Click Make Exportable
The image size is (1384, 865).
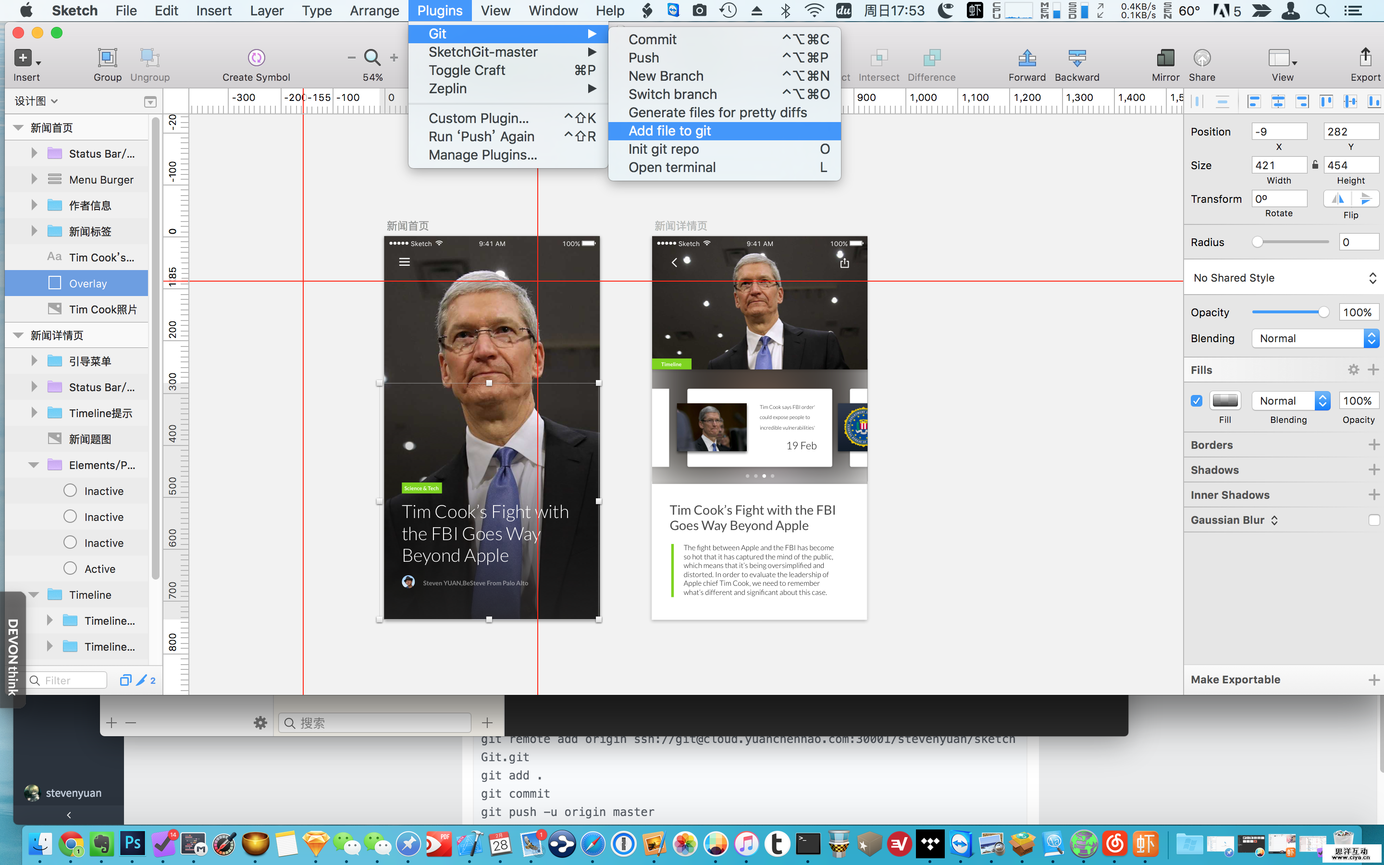tap(1236, 680)
